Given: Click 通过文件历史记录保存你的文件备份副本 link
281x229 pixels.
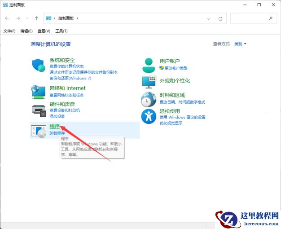Looking at the screenshot, I should (83, 72).
